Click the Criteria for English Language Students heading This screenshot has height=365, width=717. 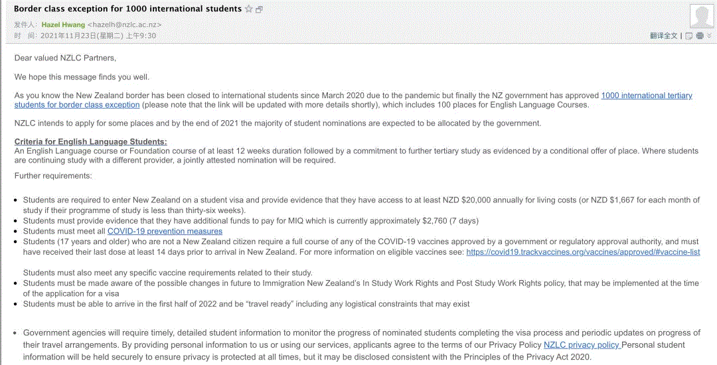[x=90, y=142]
